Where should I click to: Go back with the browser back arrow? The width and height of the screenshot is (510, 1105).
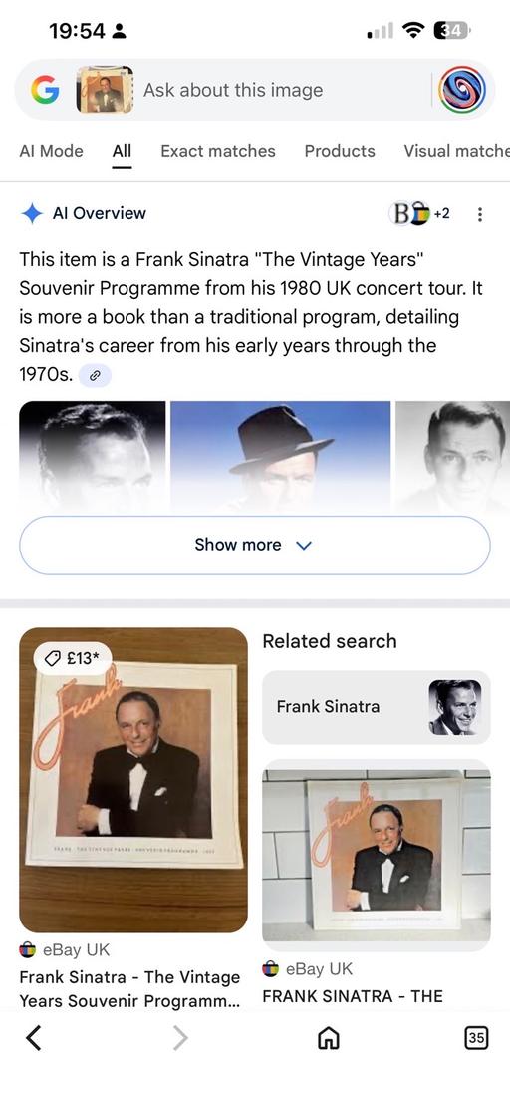pos(33,1037)
